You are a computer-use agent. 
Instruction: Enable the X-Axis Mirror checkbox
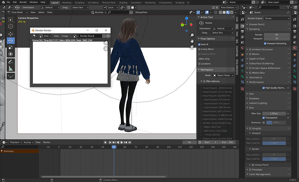coord(199,49)
